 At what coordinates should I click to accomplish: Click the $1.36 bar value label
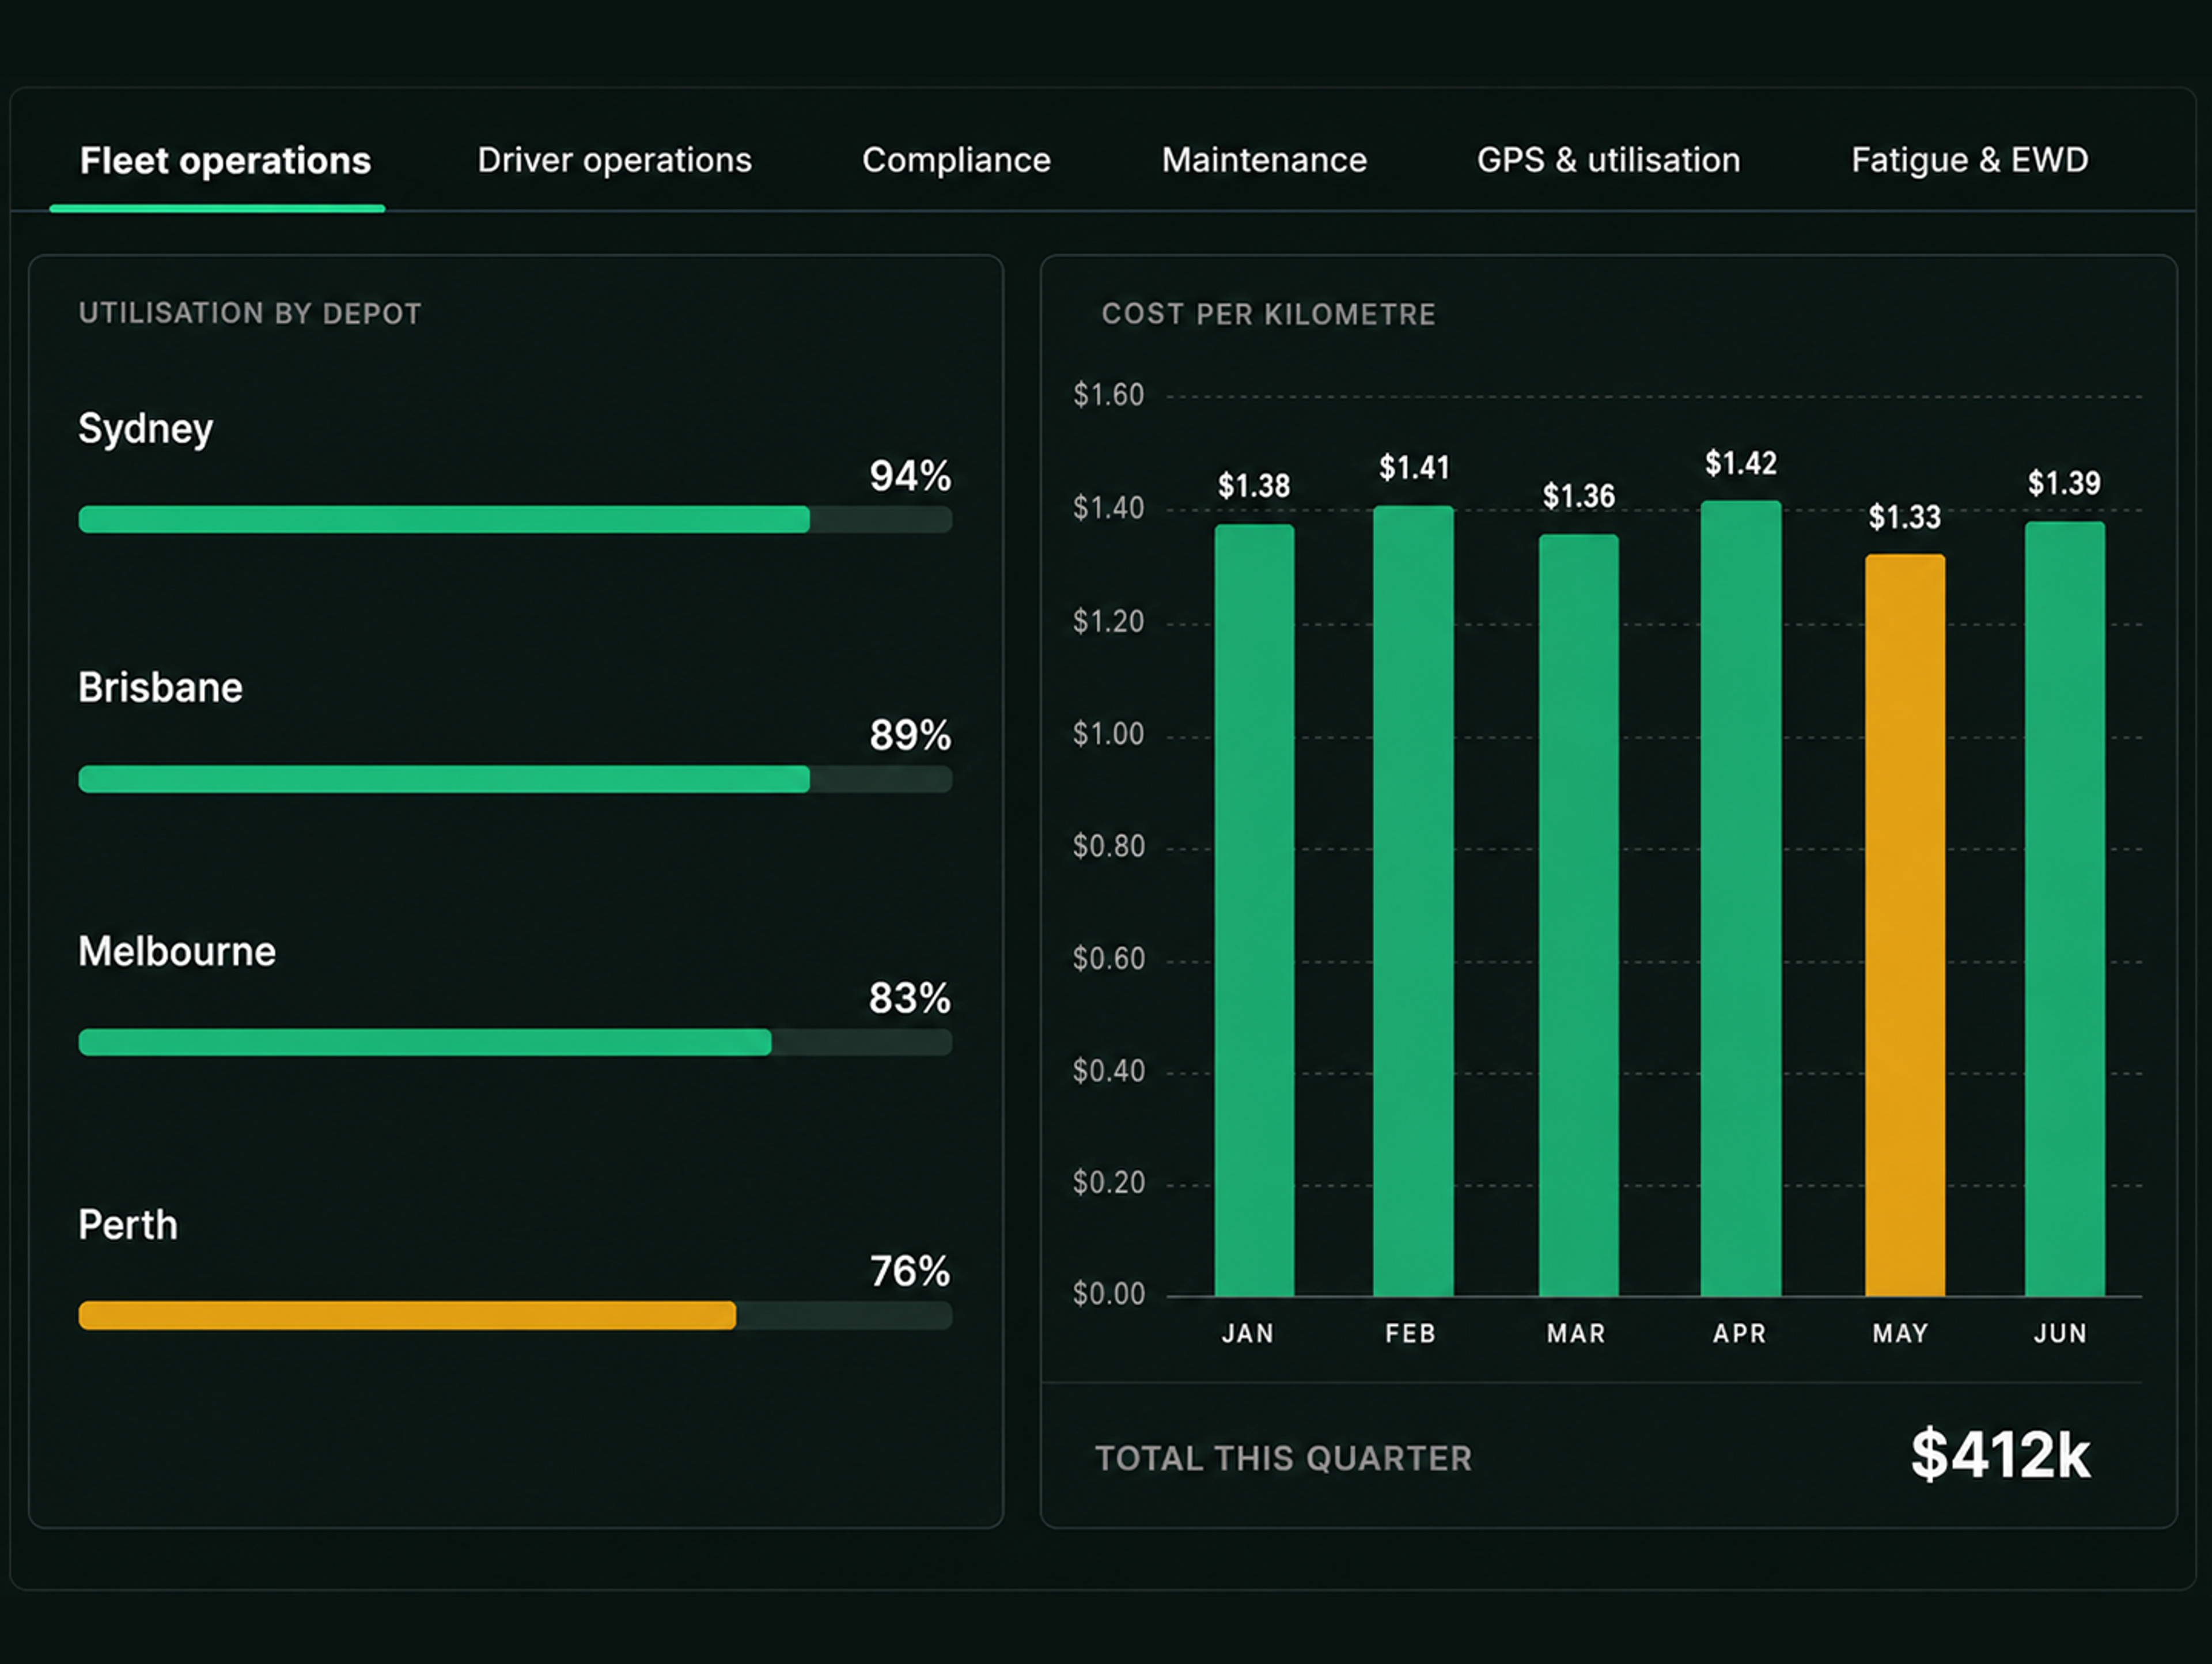click(1579, 496)
